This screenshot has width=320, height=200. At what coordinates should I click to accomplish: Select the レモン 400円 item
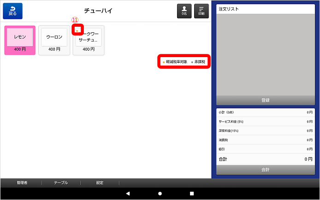(x=20, y=40)
